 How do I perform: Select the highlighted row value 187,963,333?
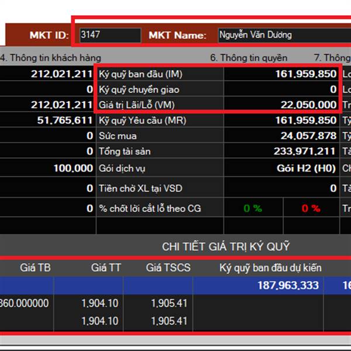287,285
